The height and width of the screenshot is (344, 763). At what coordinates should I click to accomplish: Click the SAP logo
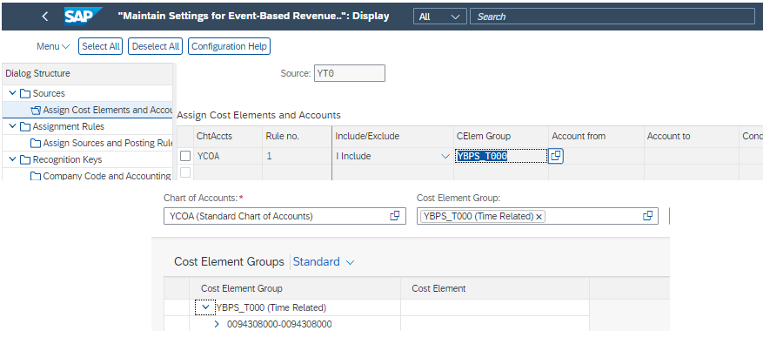coord(83,16)
